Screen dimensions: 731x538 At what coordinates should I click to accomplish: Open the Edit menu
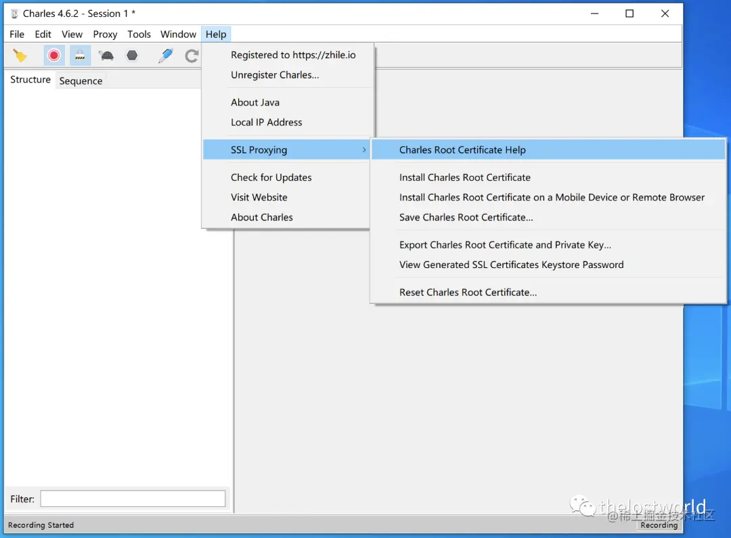click(43, 34)
